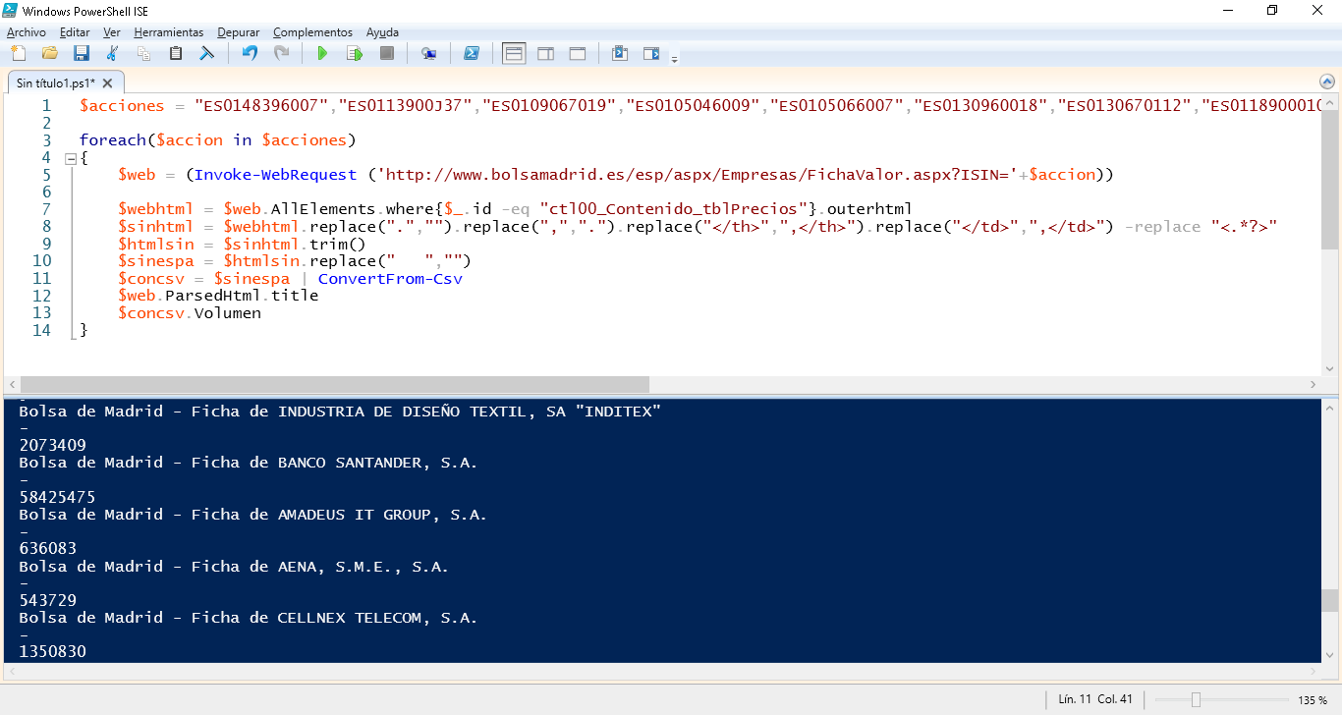Clear the console pane with the toolbar icon
Screen dimensions: 1342x715
tap(207, 54)
